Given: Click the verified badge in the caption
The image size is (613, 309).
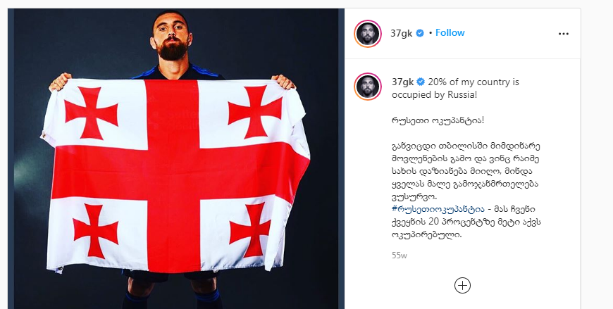Looking at the screenshot, I should pyautogui.click(x=421, y=82).
